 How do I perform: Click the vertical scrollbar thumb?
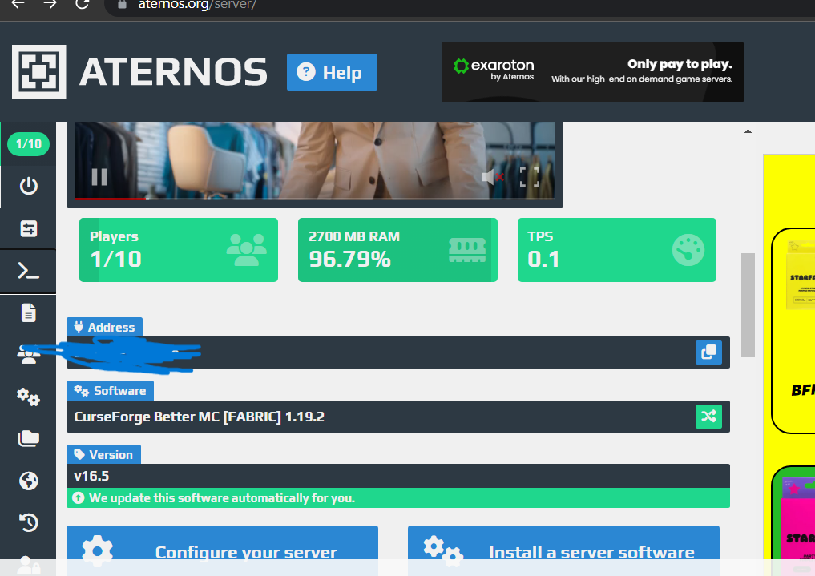click(748, 305)
